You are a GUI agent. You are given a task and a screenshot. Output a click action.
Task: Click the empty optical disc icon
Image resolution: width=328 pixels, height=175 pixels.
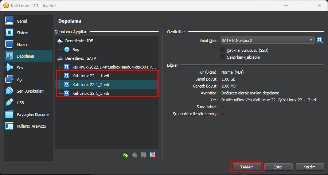(67, 50)
